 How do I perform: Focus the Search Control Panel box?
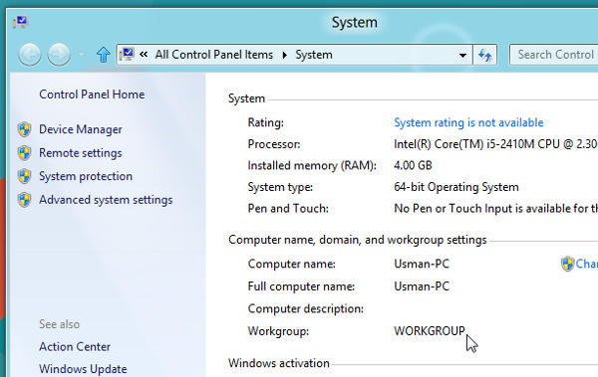tap(554, 55)
